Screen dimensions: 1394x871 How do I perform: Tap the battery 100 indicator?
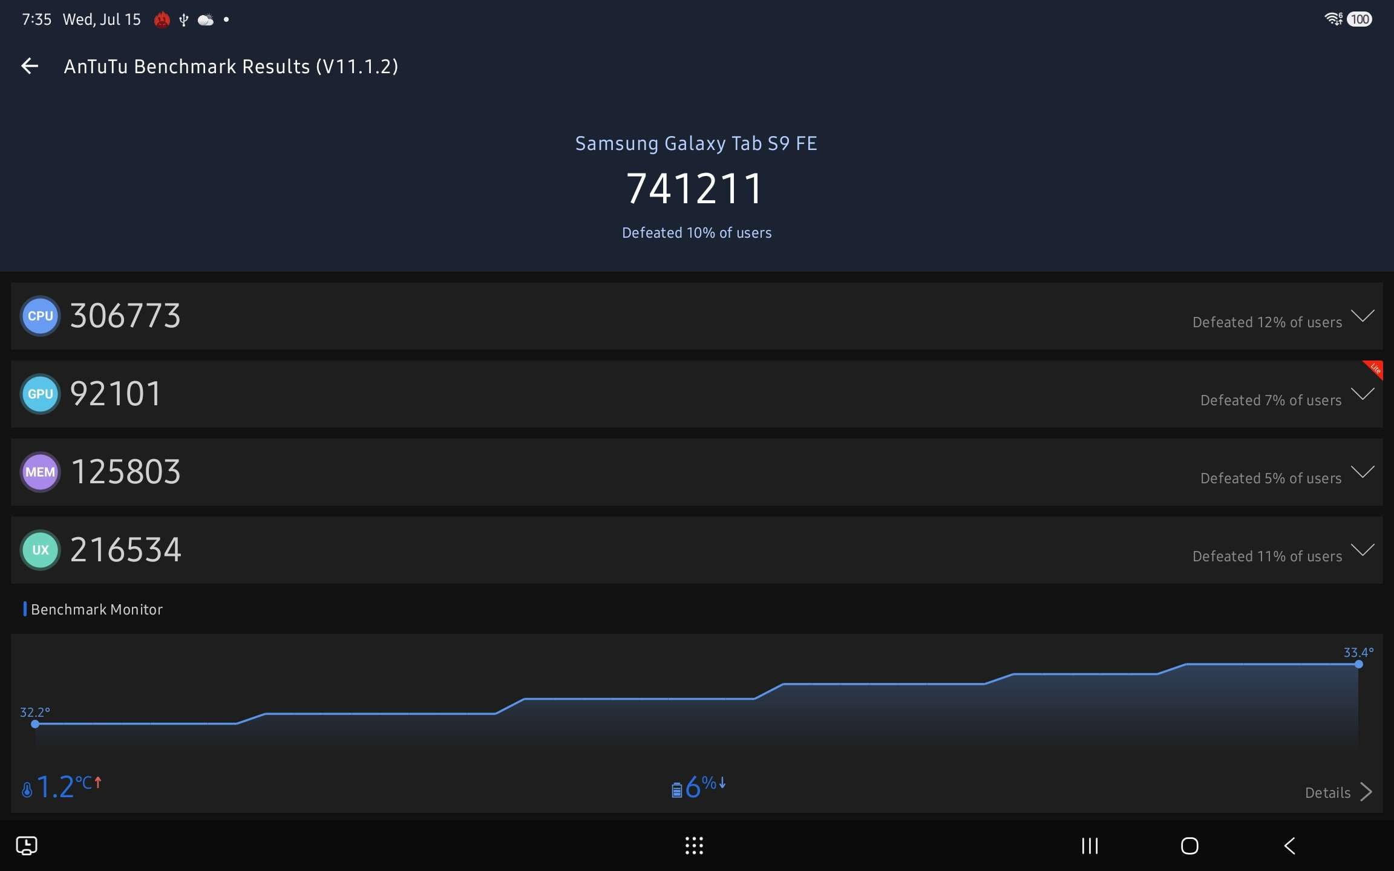click(1360, 19)
